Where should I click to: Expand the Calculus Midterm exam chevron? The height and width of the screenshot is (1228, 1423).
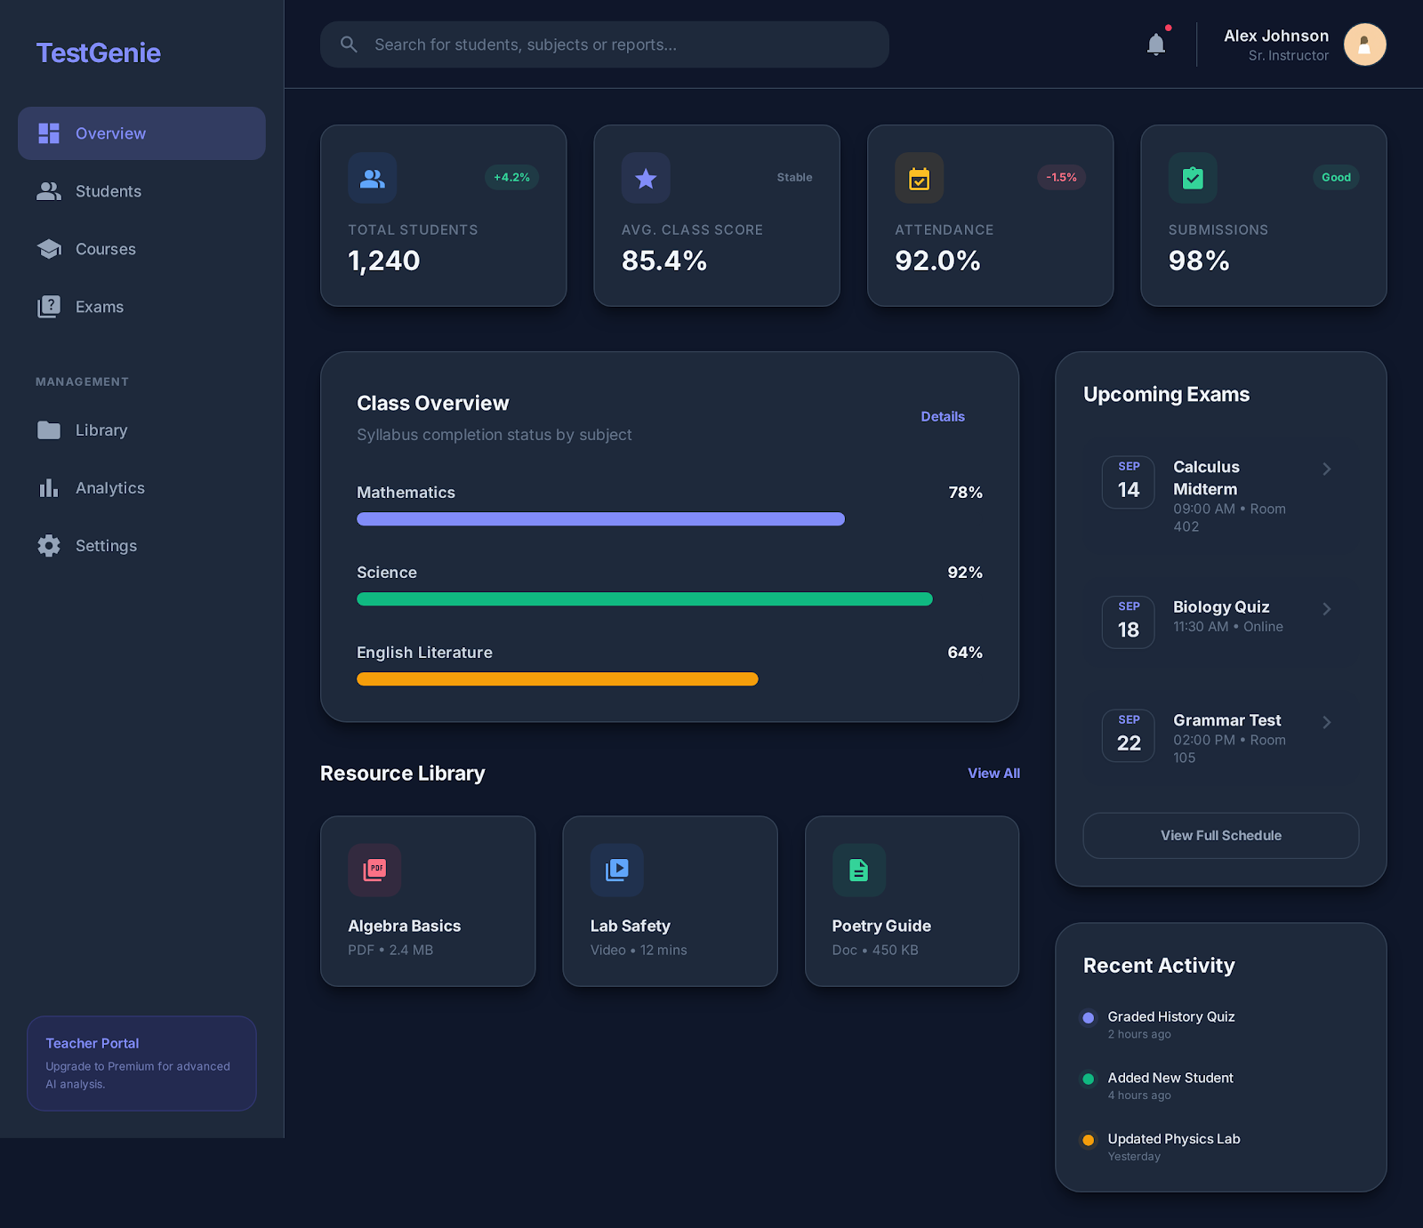tap(1327, 469)
